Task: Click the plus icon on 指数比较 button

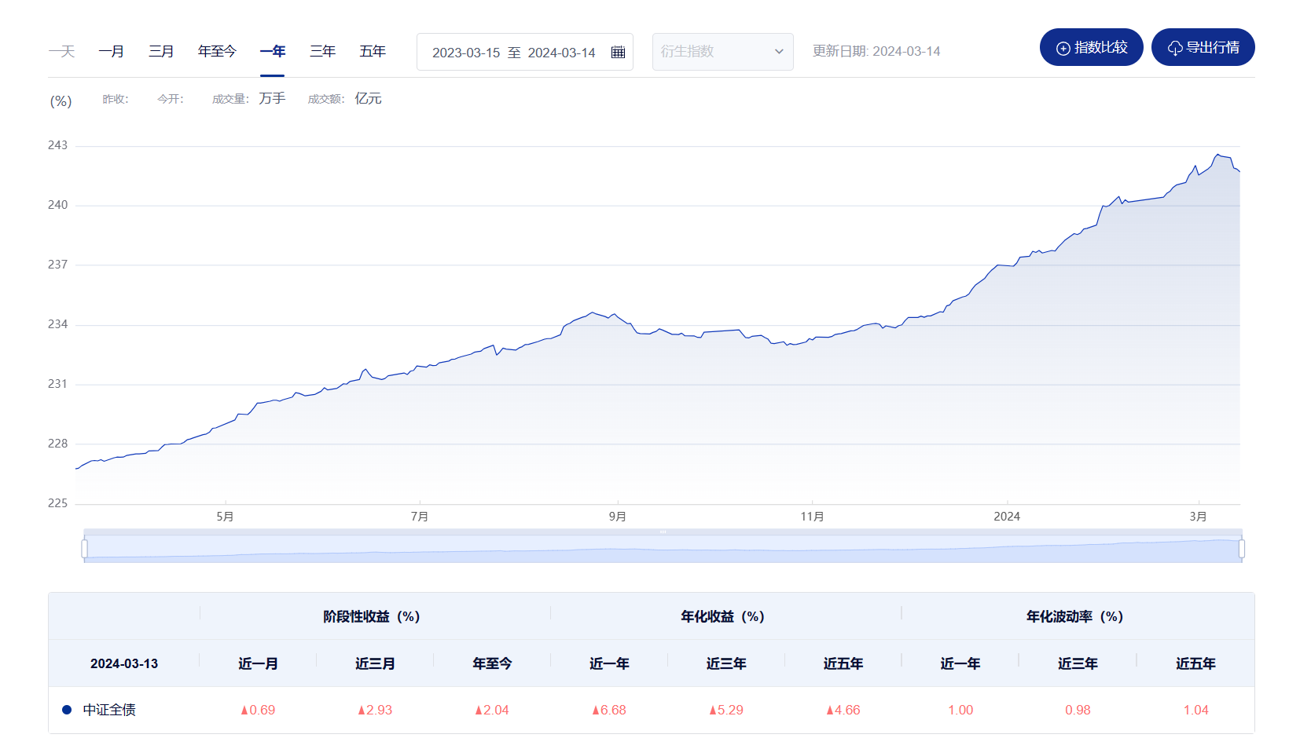Action: click(1063, 48)
